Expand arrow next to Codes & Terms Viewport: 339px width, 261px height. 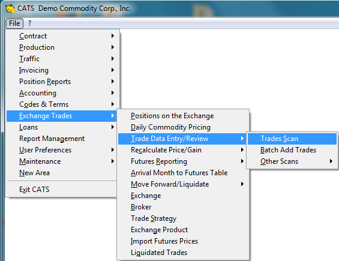tap(113, 104)
